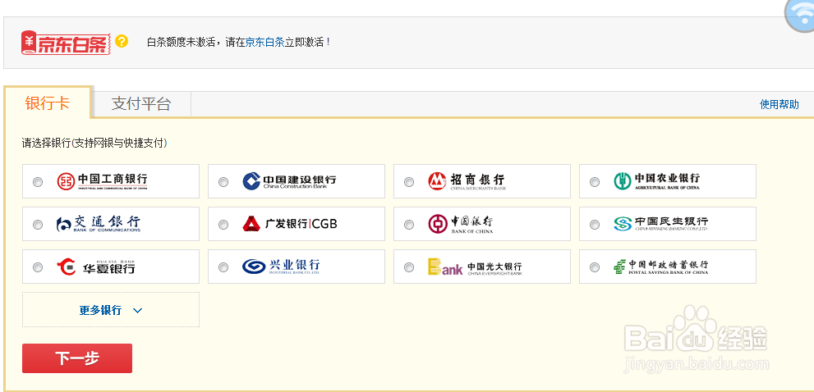This screenshot has height=392, width=814.
Task: Switch to the payment platform (支付平台) tab
Action: (141, 104)
